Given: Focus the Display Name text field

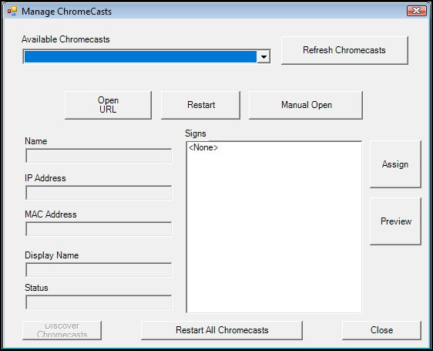Looking at the screenshot, I should [99, 270].
